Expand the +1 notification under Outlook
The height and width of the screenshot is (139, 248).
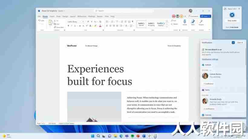tap(209, 84)
